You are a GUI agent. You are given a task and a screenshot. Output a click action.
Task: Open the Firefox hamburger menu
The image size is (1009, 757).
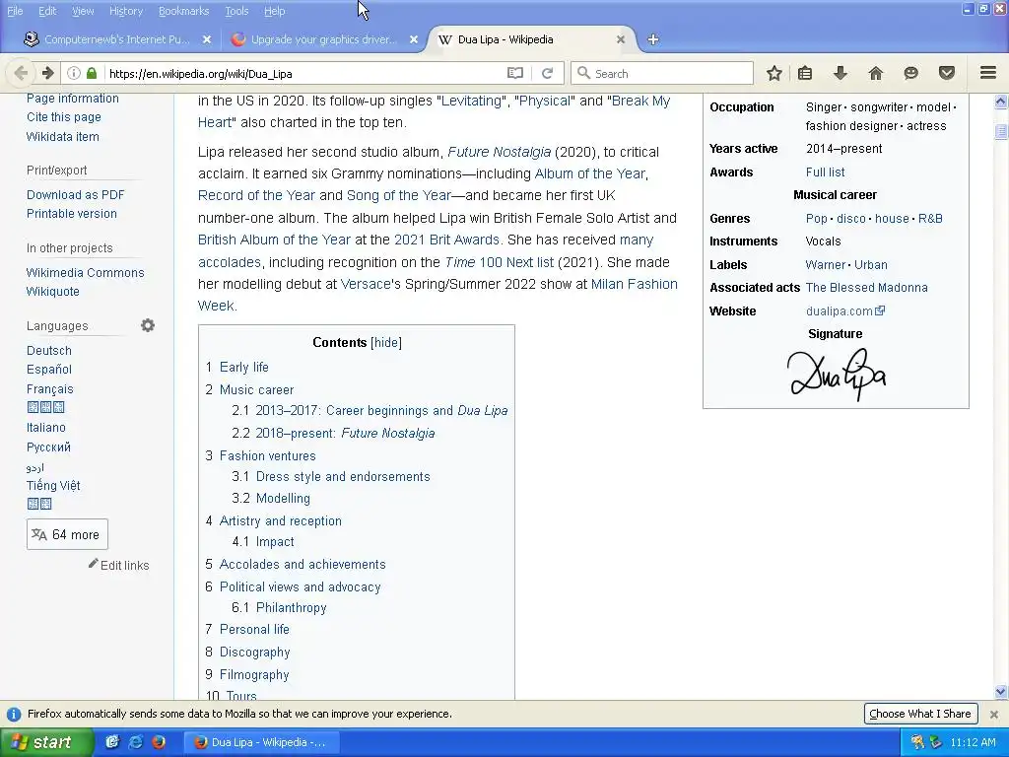pos(988,73)
